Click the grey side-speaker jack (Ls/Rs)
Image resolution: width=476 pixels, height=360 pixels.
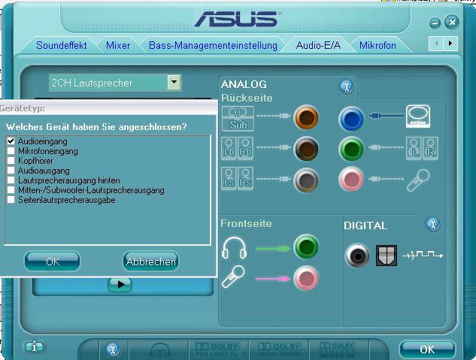coord(306,180)
